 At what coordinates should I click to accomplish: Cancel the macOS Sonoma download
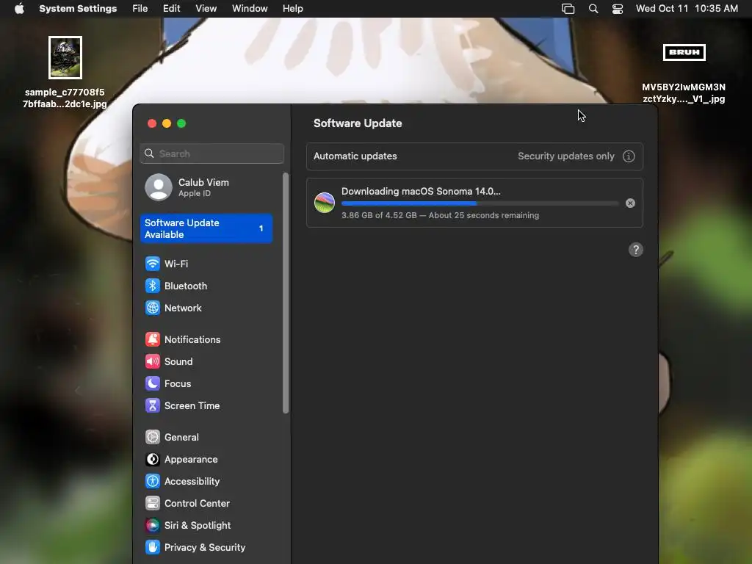[x=630, y=203]
